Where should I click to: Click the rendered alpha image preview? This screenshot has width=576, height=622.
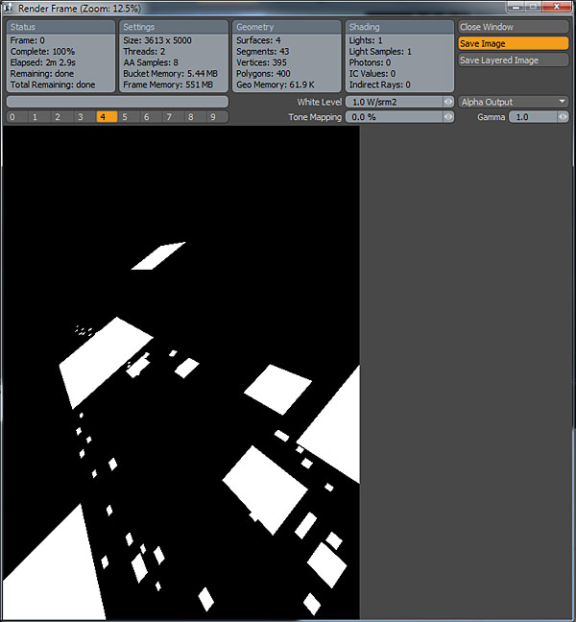181,372
